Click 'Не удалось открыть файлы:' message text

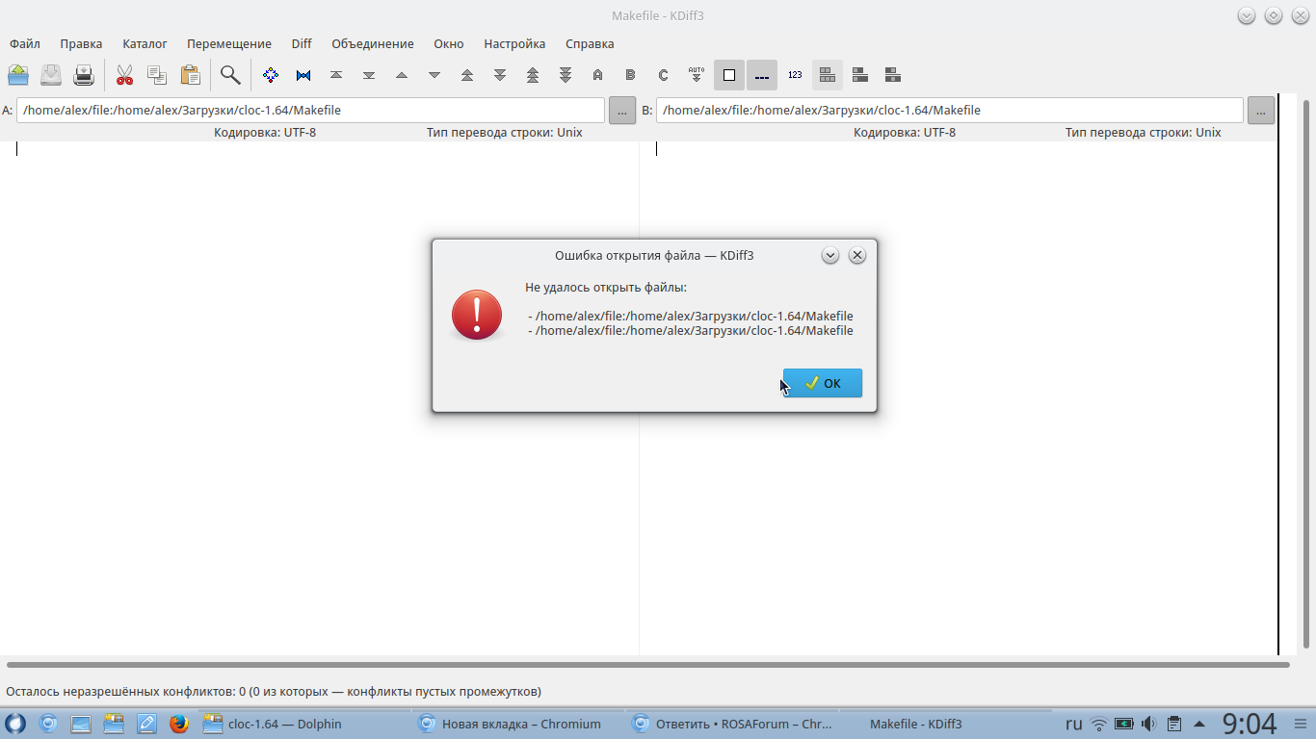(606, 287)
